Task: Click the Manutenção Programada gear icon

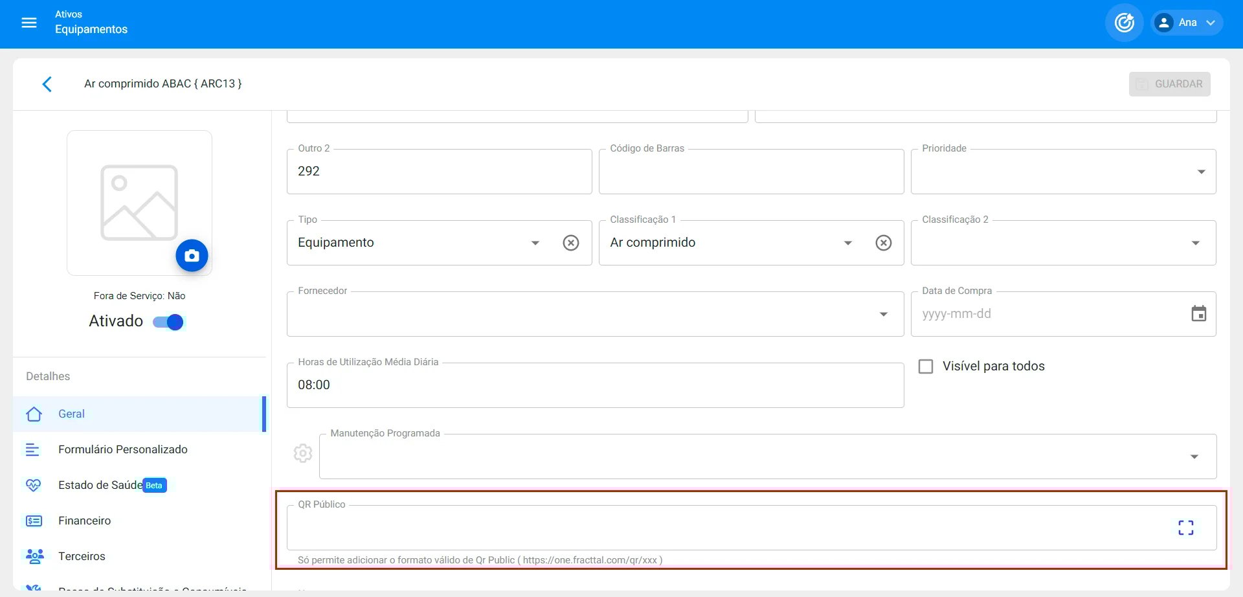Action: point(303,453)
